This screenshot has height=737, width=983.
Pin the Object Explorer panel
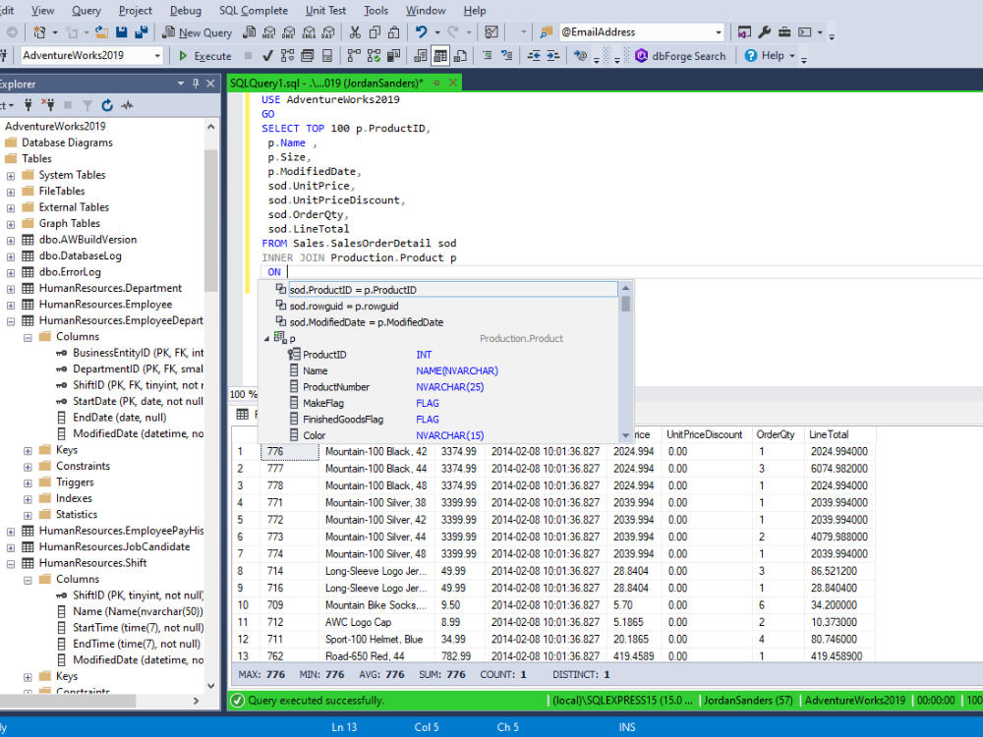(x=196, y=84)
